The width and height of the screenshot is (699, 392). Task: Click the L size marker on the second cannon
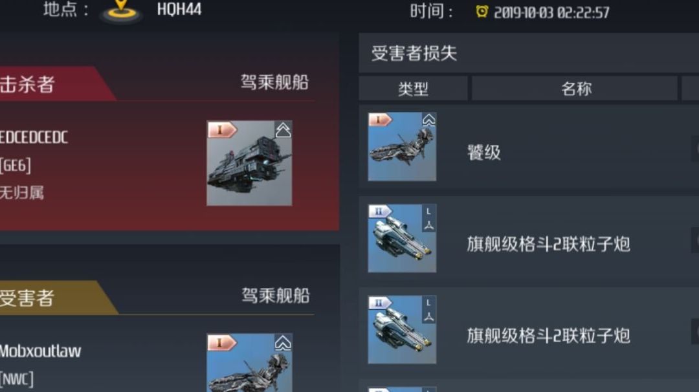428,303
